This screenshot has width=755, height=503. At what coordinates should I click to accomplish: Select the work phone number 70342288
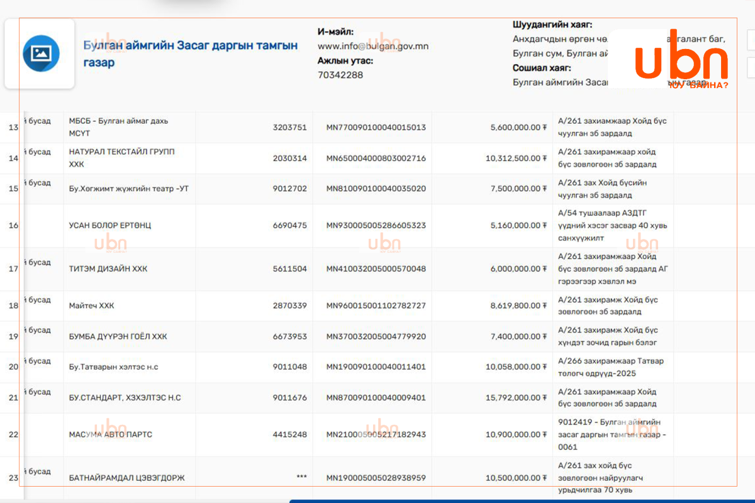(340, 75)
